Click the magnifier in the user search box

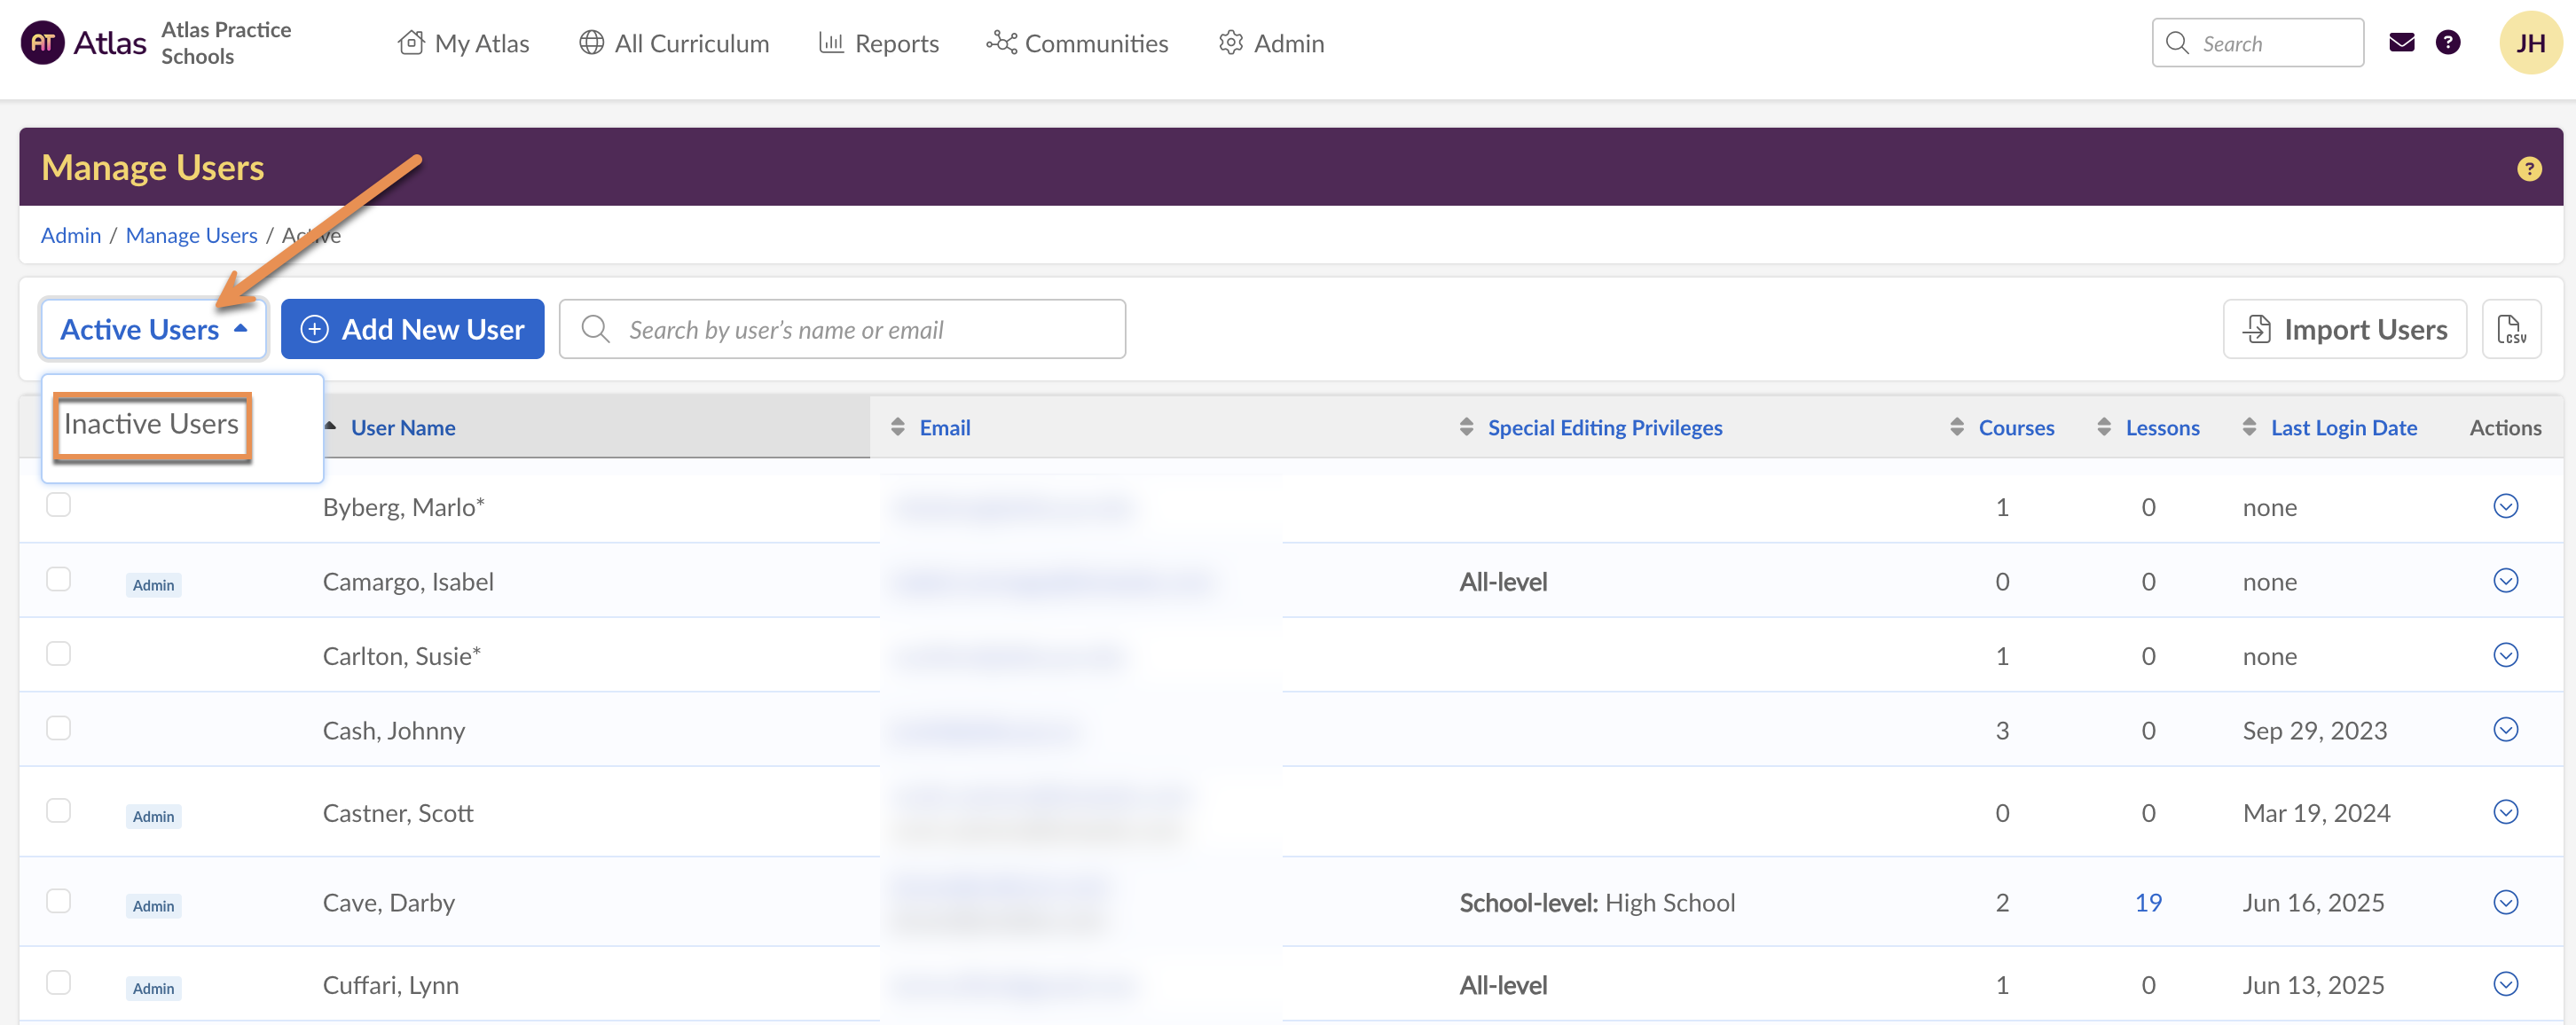(x=595, y=329)
